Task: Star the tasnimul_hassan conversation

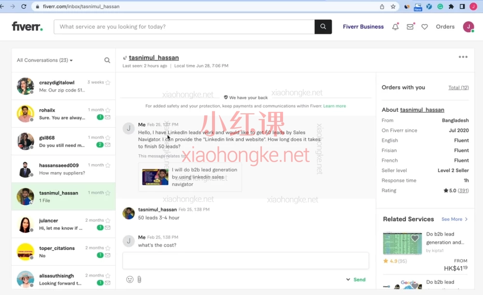Action: [108, 193]
